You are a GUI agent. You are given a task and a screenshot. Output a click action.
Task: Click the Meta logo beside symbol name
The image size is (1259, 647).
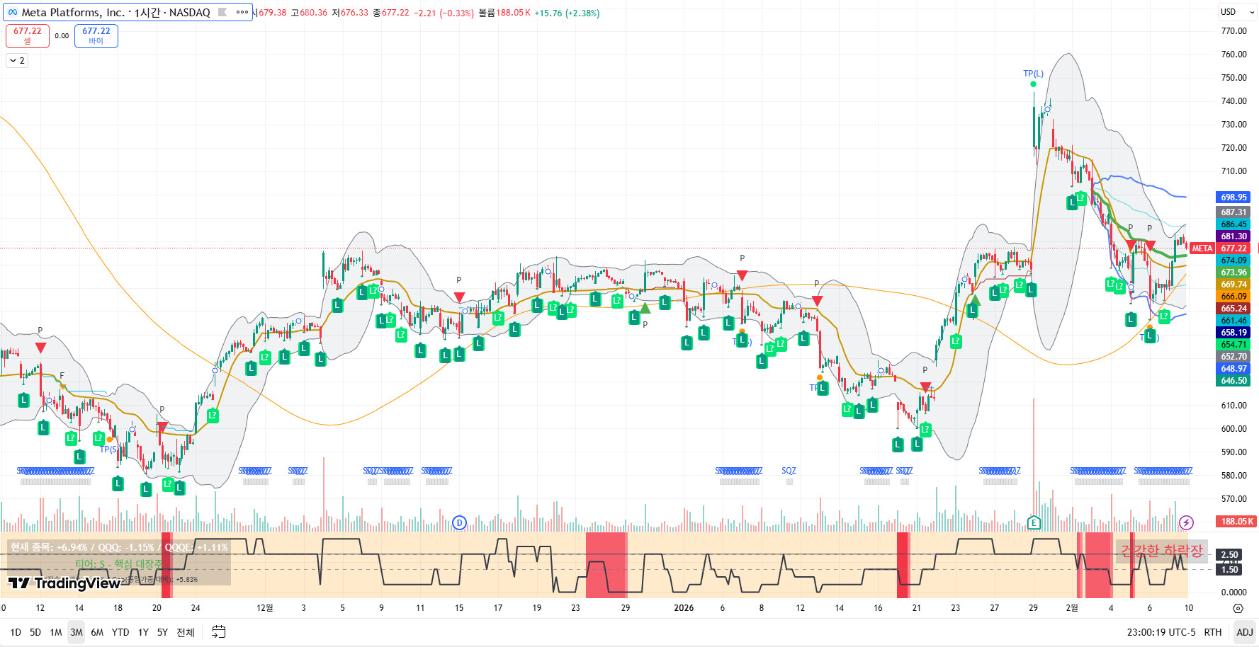[13, 12]
